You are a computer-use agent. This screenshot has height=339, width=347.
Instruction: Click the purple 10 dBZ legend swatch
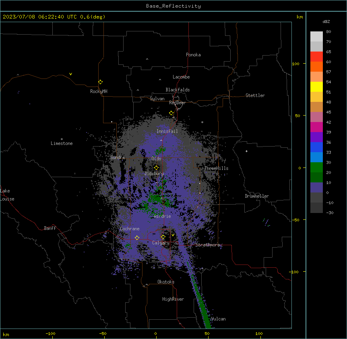tap(316, 188)
